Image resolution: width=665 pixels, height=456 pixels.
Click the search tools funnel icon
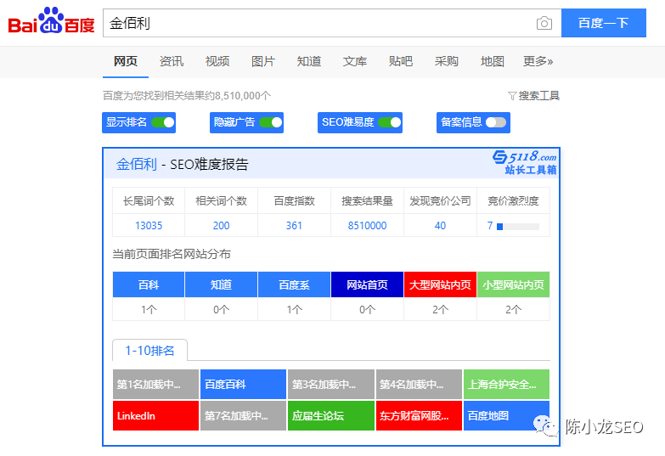click(512, 96)
